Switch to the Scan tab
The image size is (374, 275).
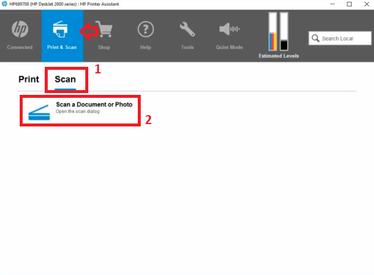click(66, 79)
